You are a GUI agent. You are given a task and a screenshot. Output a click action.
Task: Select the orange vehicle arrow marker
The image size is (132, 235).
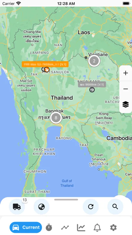47,69
